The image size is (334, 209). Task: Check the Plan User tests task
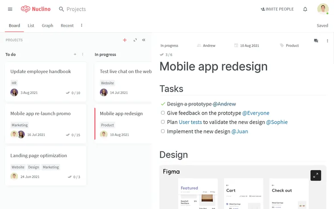[x=163, y=122]
